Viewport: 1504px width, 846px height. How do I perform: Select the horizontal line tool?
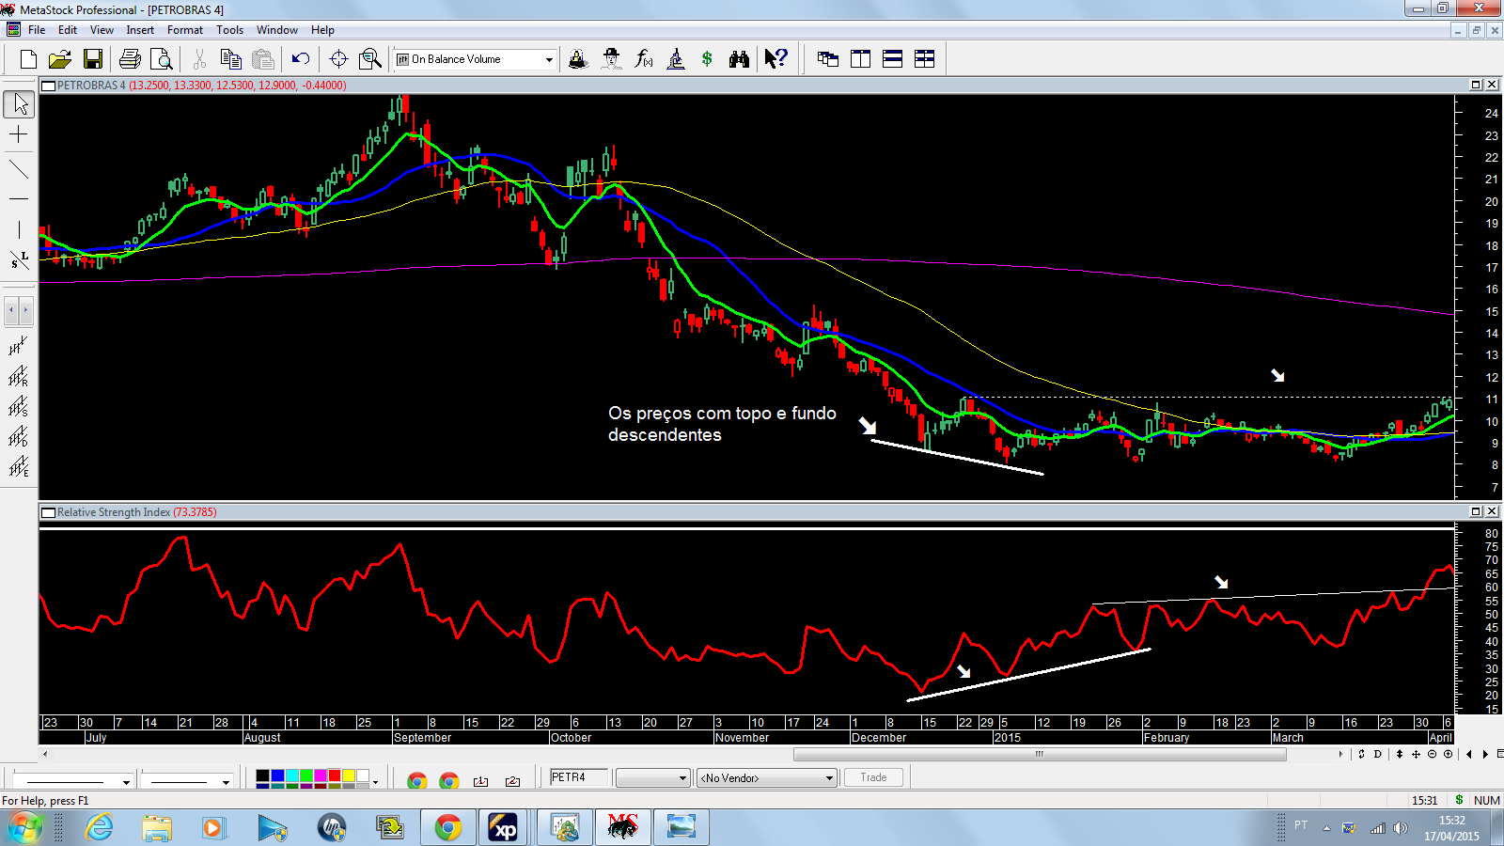pos(19,199)
